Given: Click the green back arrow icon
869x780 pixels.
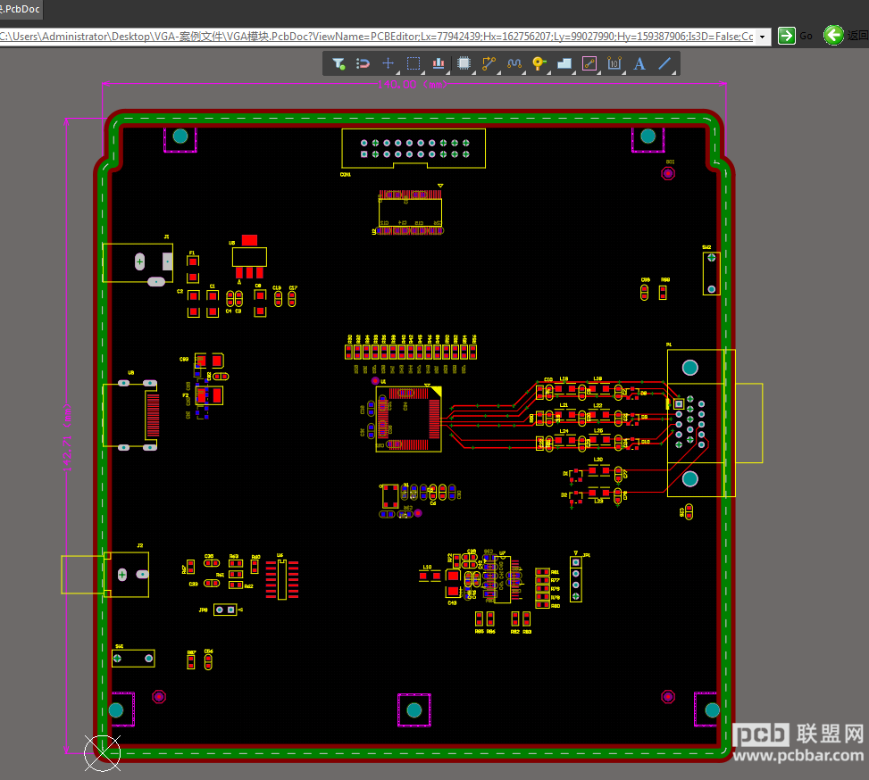Looking at the screenshot, I should (x=833, y=36).
